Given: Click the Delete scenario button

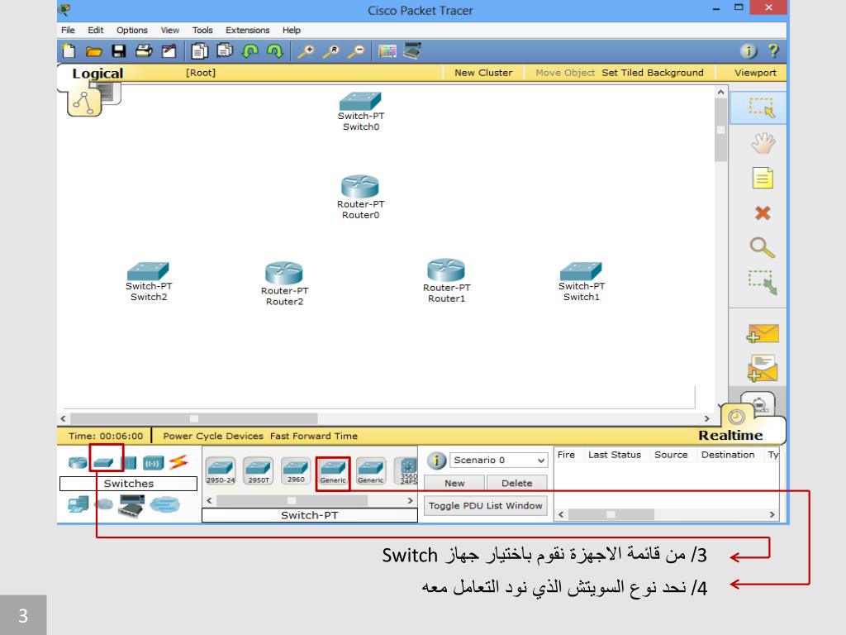Looking at the screenshot, I should click(x=517, y=483).
